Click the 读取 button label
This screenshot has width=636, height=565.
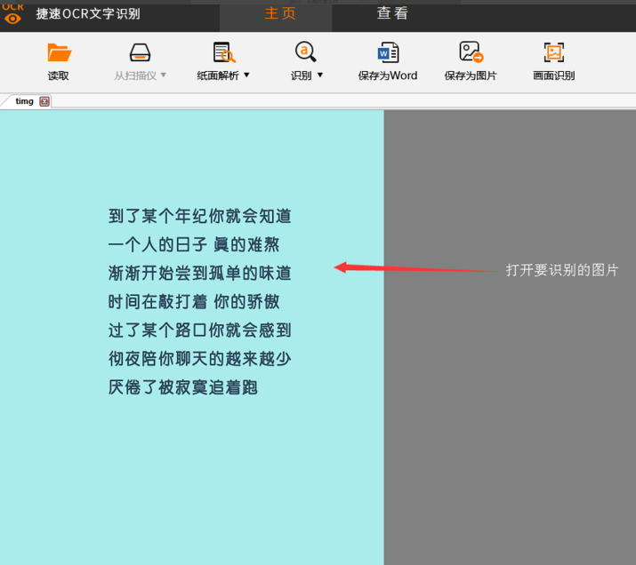59,76
